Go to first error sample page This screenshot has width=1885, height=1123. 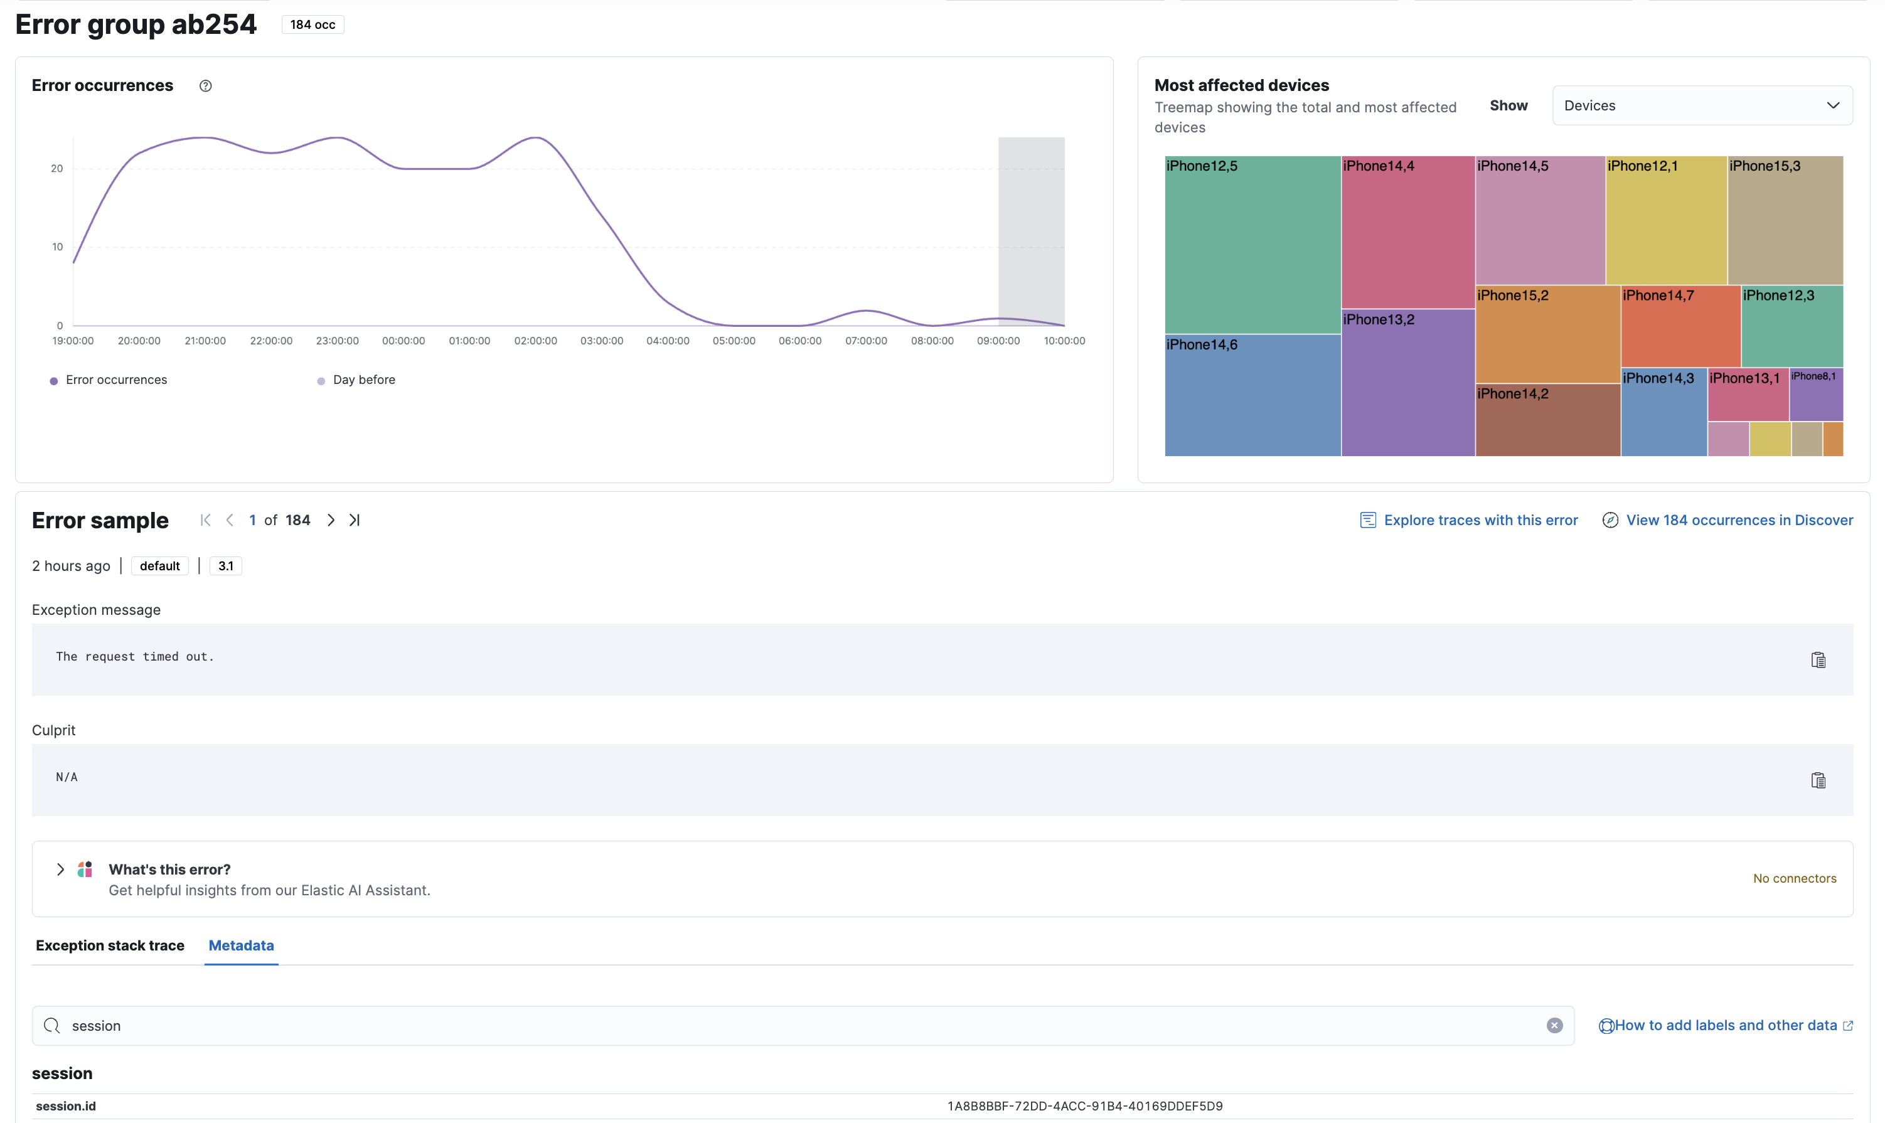205,520
